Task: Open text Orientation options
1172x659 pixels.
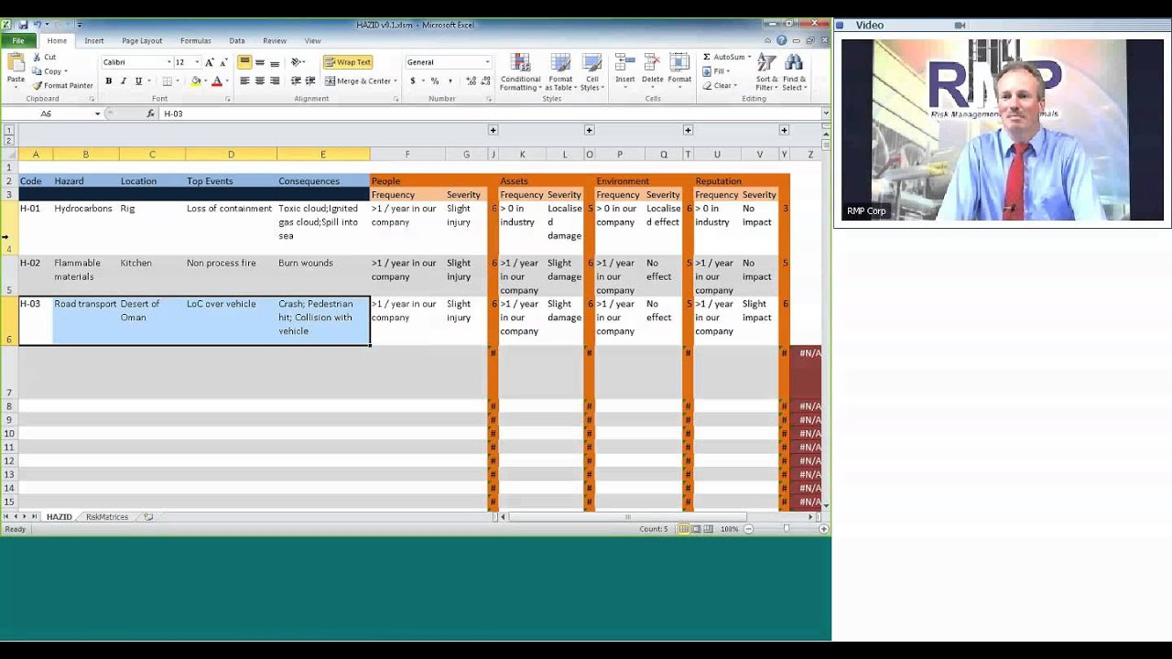Action: [x=298, y=62]
